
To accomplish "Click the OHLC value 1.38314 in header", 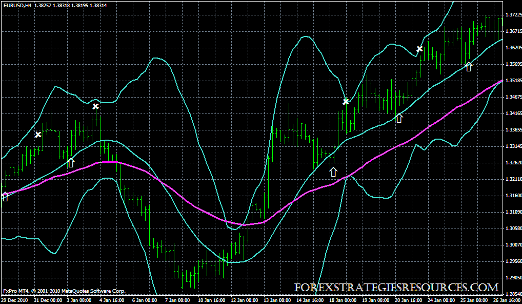I will [98, 5].
